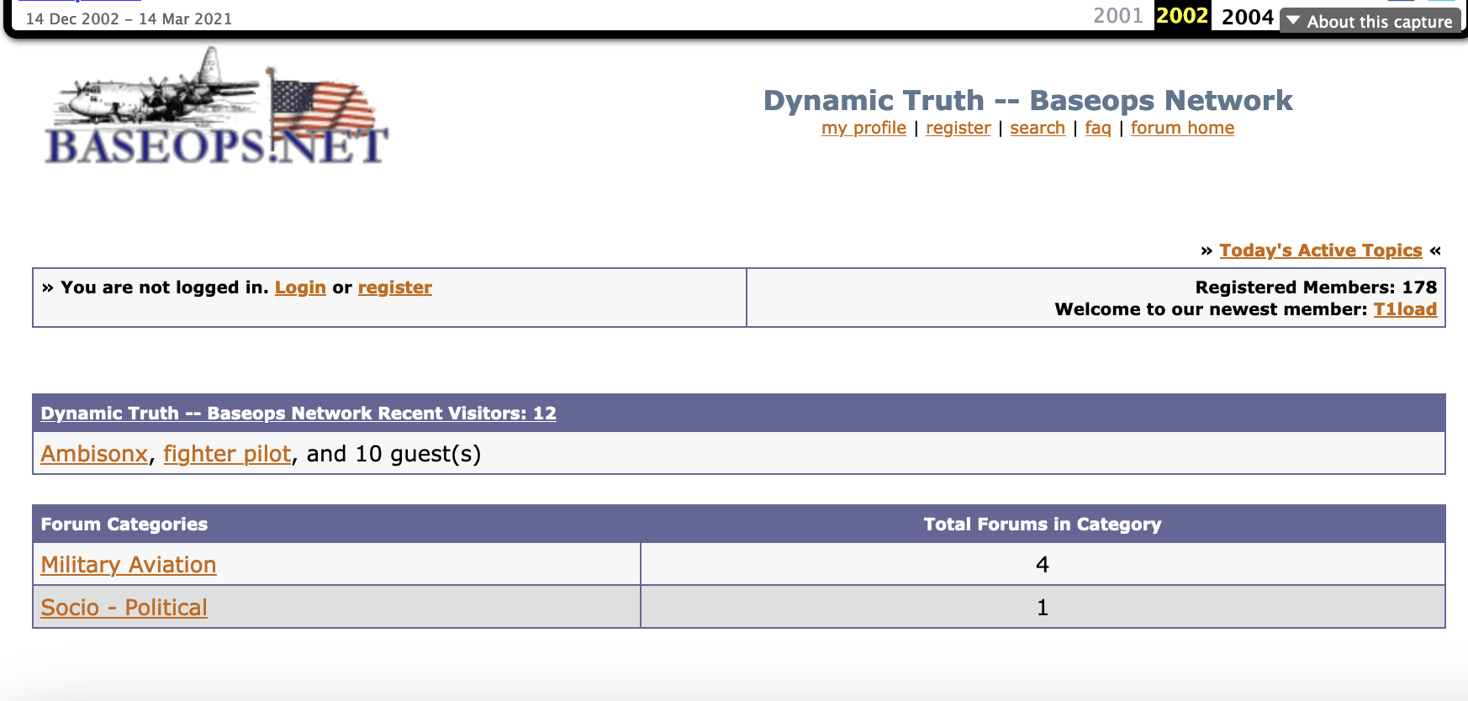1468x701 pixels.
Task: Jump to the 2001 capture year
Action: click(x=1117, y=16)
